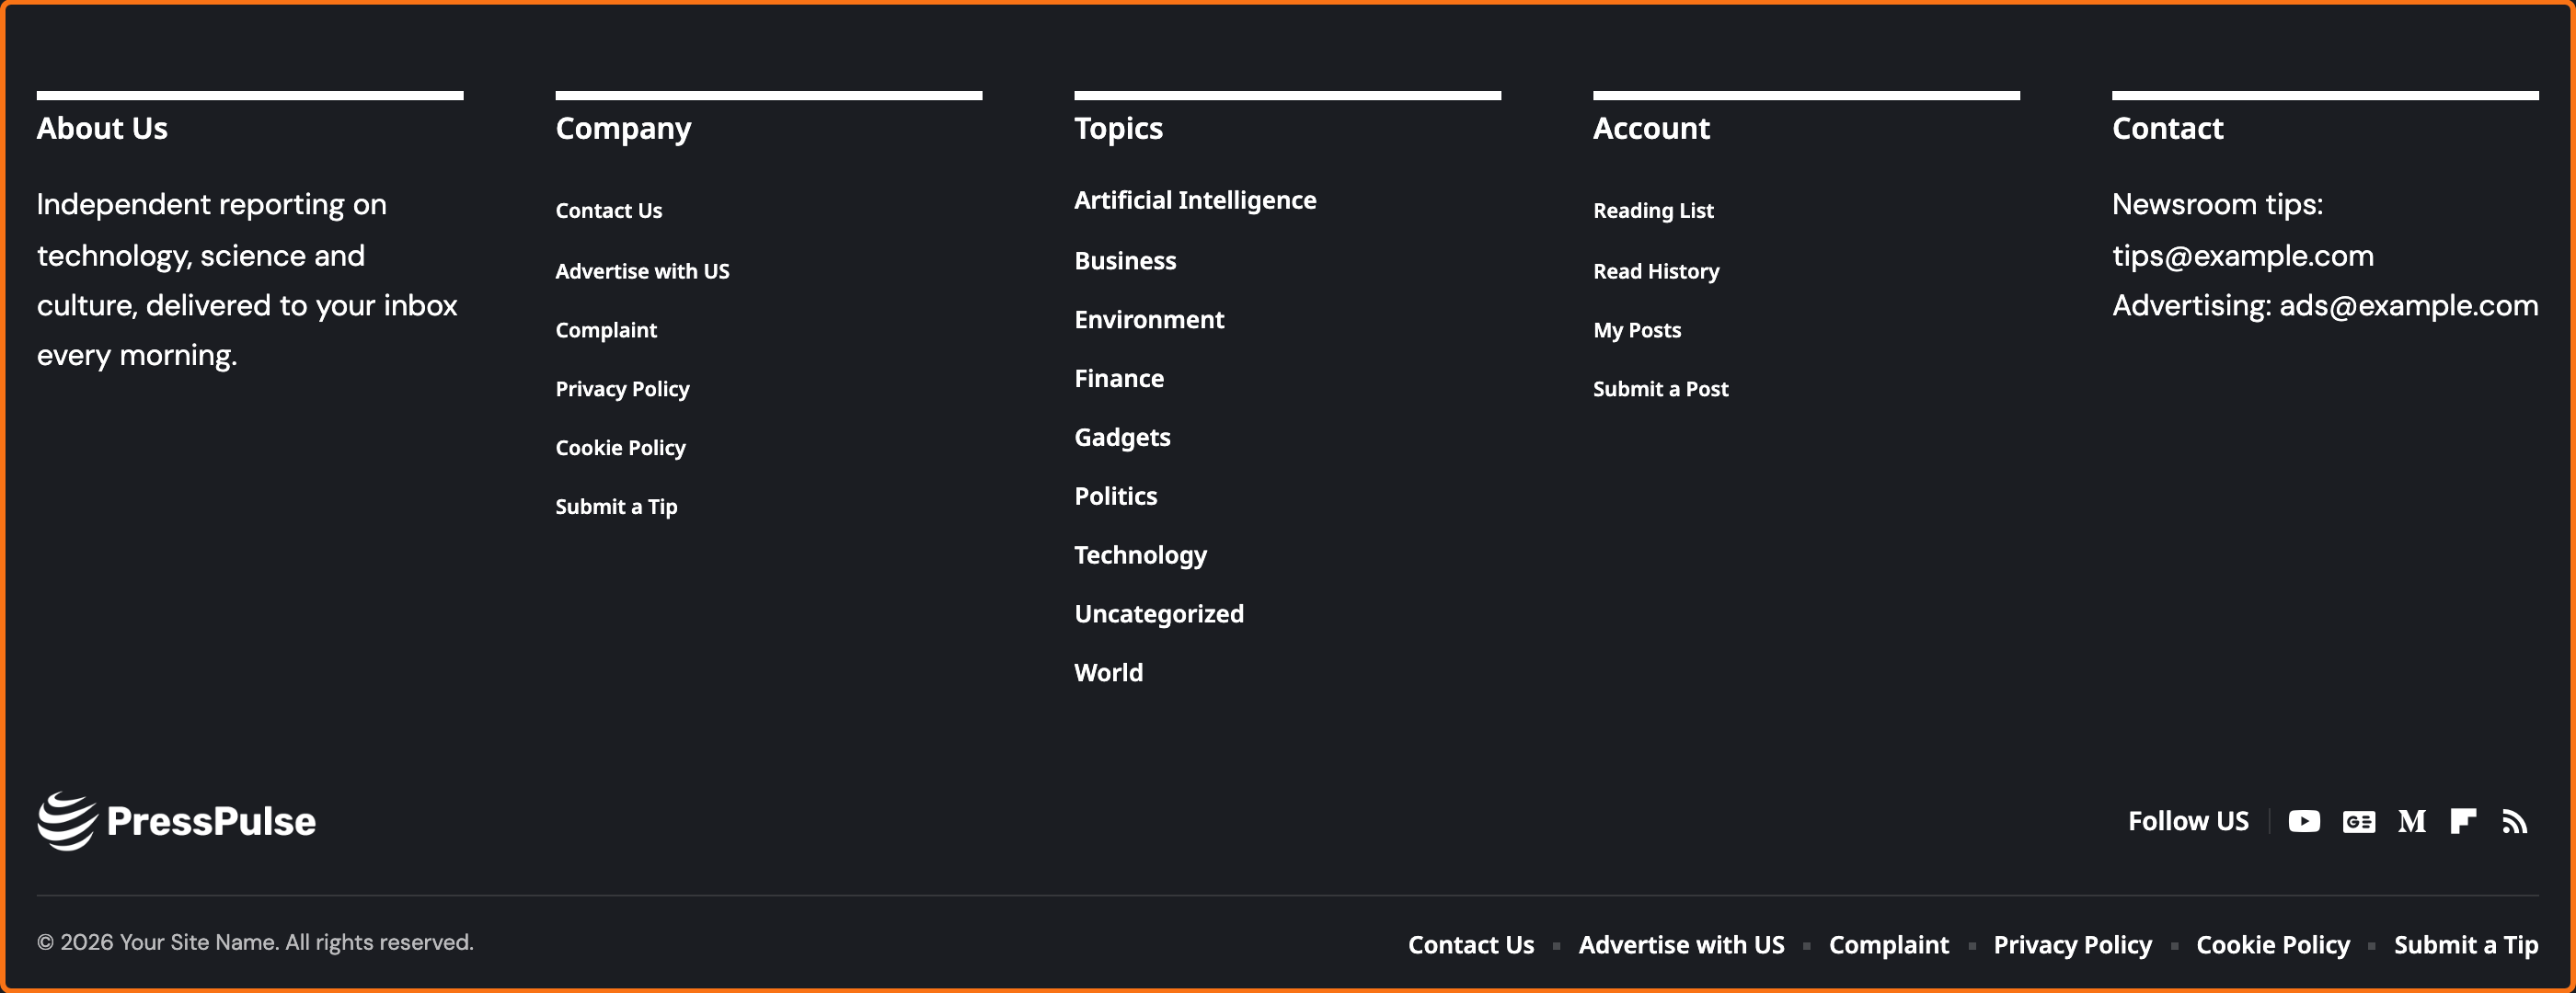
Task: Click the ads@example.com advertising email
Action: click(x=2409, y=305)
